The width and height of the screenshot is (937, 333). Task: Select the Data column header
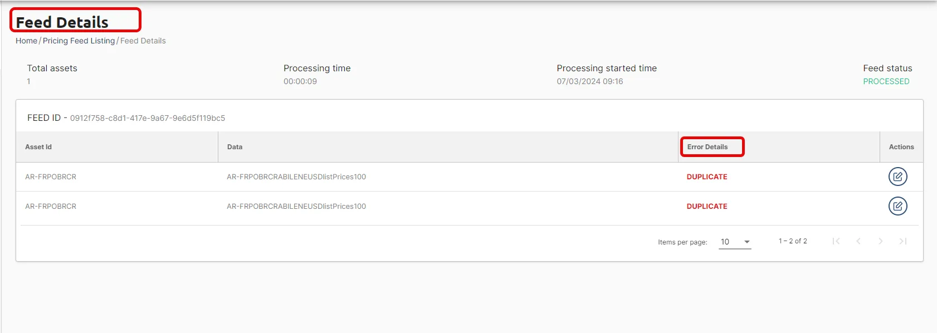pos(235,147)
